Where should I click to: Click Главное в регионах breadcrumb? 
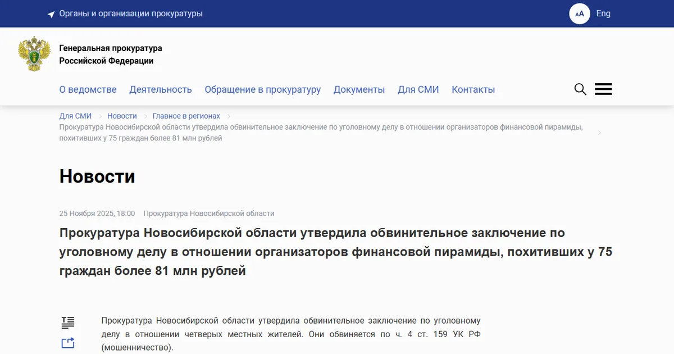click(186, 116)
